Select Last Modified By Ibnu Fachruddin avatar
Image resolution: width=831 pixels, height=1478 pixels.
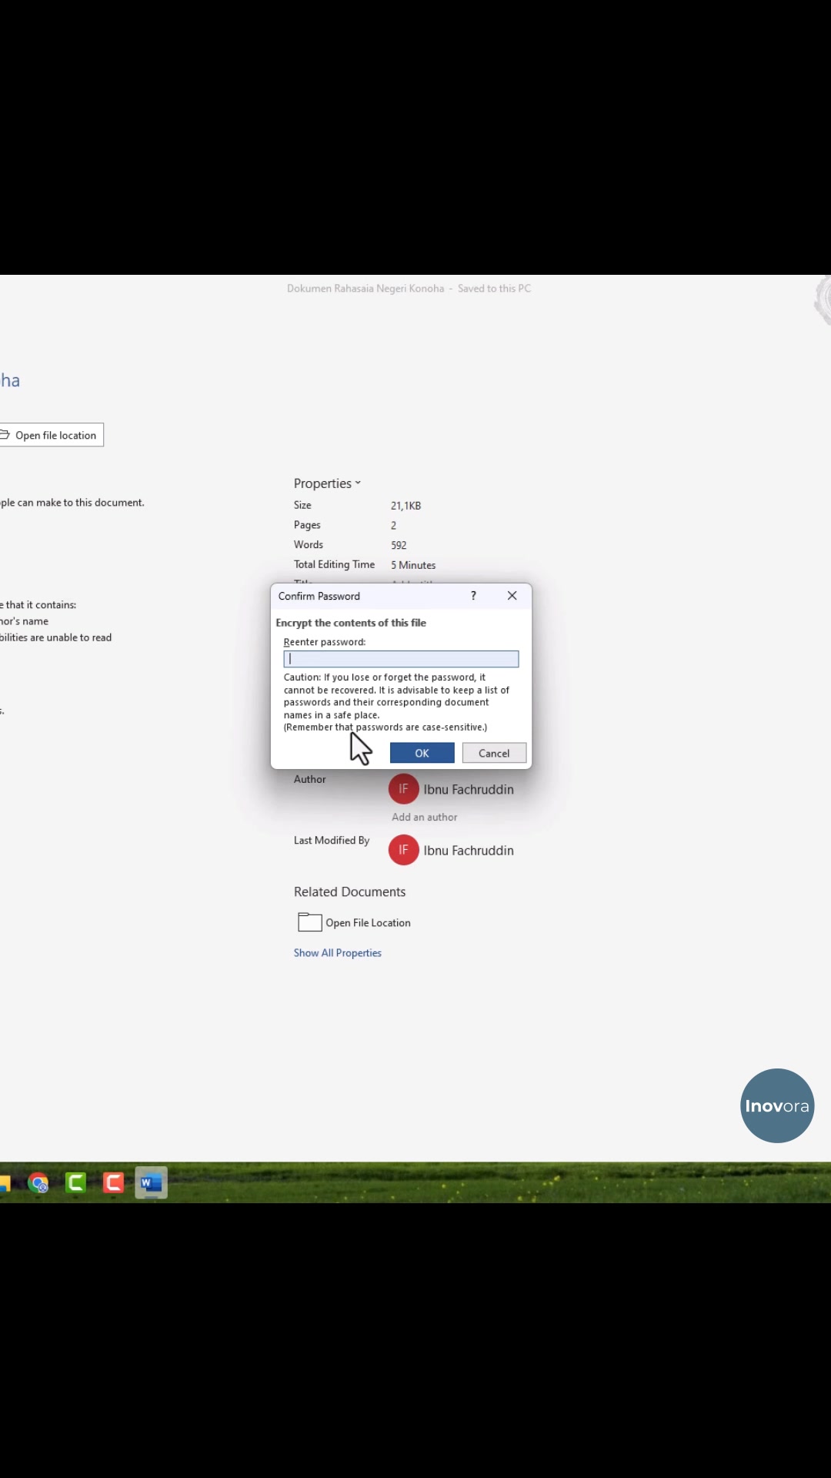[x=403, y=850]
